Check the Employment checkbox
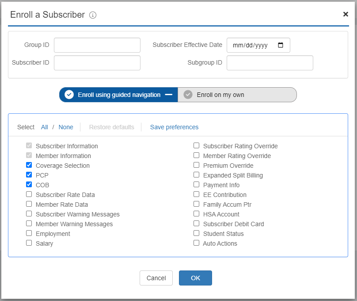 [x=29, y=233]
